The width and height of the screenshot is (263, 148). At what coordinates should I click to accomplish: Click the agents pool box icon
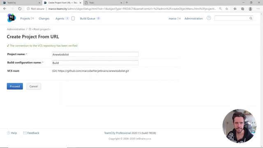pyautogui.click(x=73, y=18)
